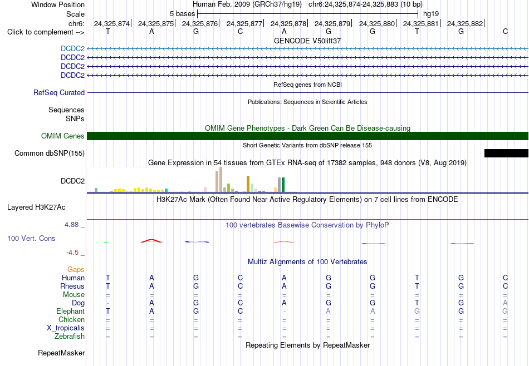529x366 pixels.
Task: Click the chr6: ruler label
Action: 77,23
